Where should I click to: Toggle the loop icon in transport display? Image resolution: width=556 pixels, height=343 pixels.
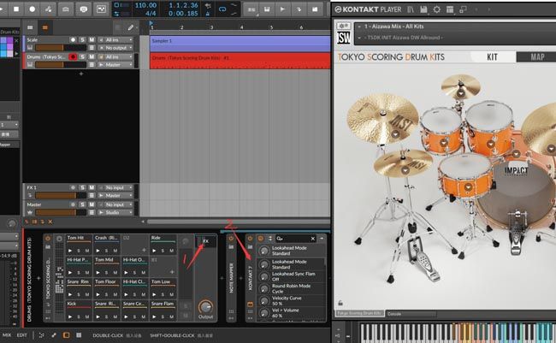pos(222,9)
